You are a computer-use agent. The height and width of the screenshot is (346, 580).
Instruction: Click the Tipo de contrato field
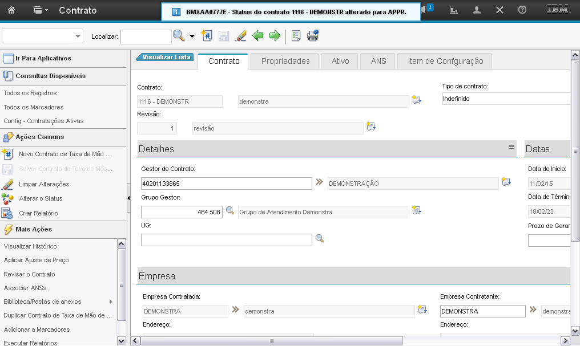click(506, 99)
